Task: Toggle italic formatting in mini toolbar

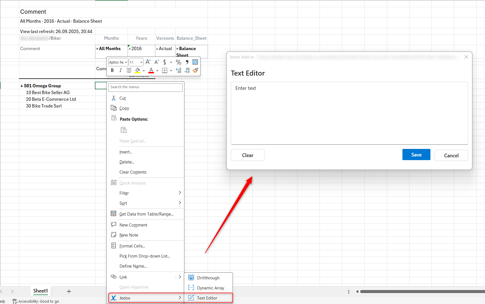Action: [x=120, y=71]
